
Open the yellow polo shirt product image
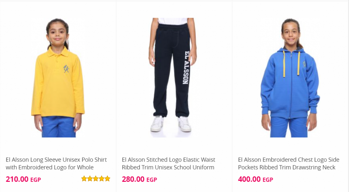[58, 78]
